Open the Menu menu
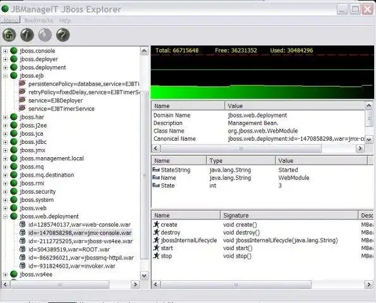376x303 pixels. pyautogui.click(x=11, y=20)
